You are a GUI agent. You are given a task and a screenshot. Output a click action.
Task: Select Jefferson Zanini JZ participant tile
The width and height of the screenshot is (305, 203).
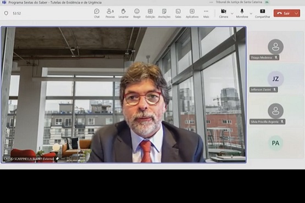tap(276, 79)
